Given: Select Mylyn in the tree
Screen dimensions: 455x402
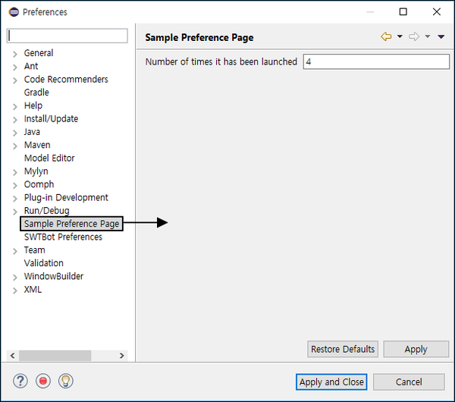Looking at the screenshot, I should tap(36, 171).
